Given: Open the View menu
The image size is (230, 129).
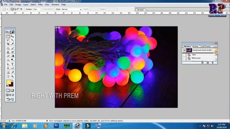Looking at the screenshot, I should [x=47, y=5].
